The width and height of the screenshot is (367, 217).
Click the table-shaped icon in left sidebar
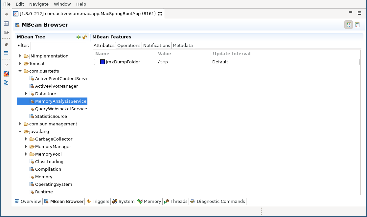click(x=6, y=24)
